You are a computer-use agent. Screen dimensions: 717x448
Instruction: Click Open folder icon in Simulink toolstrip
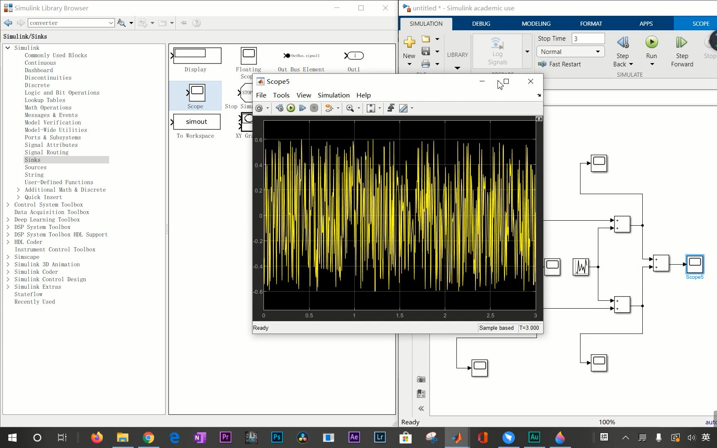tap(426, 39)
